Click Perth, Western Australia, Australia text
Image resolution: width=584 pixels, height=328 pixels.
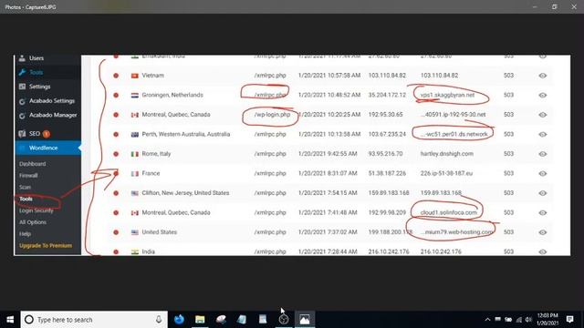[186, 134]
